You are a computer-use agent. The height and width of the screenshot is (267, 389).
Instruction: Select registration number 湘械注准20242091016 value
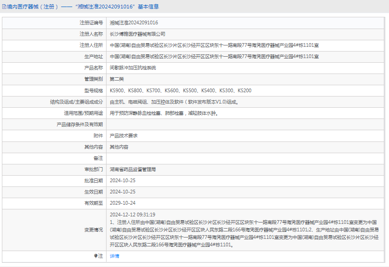coord(134,23)
